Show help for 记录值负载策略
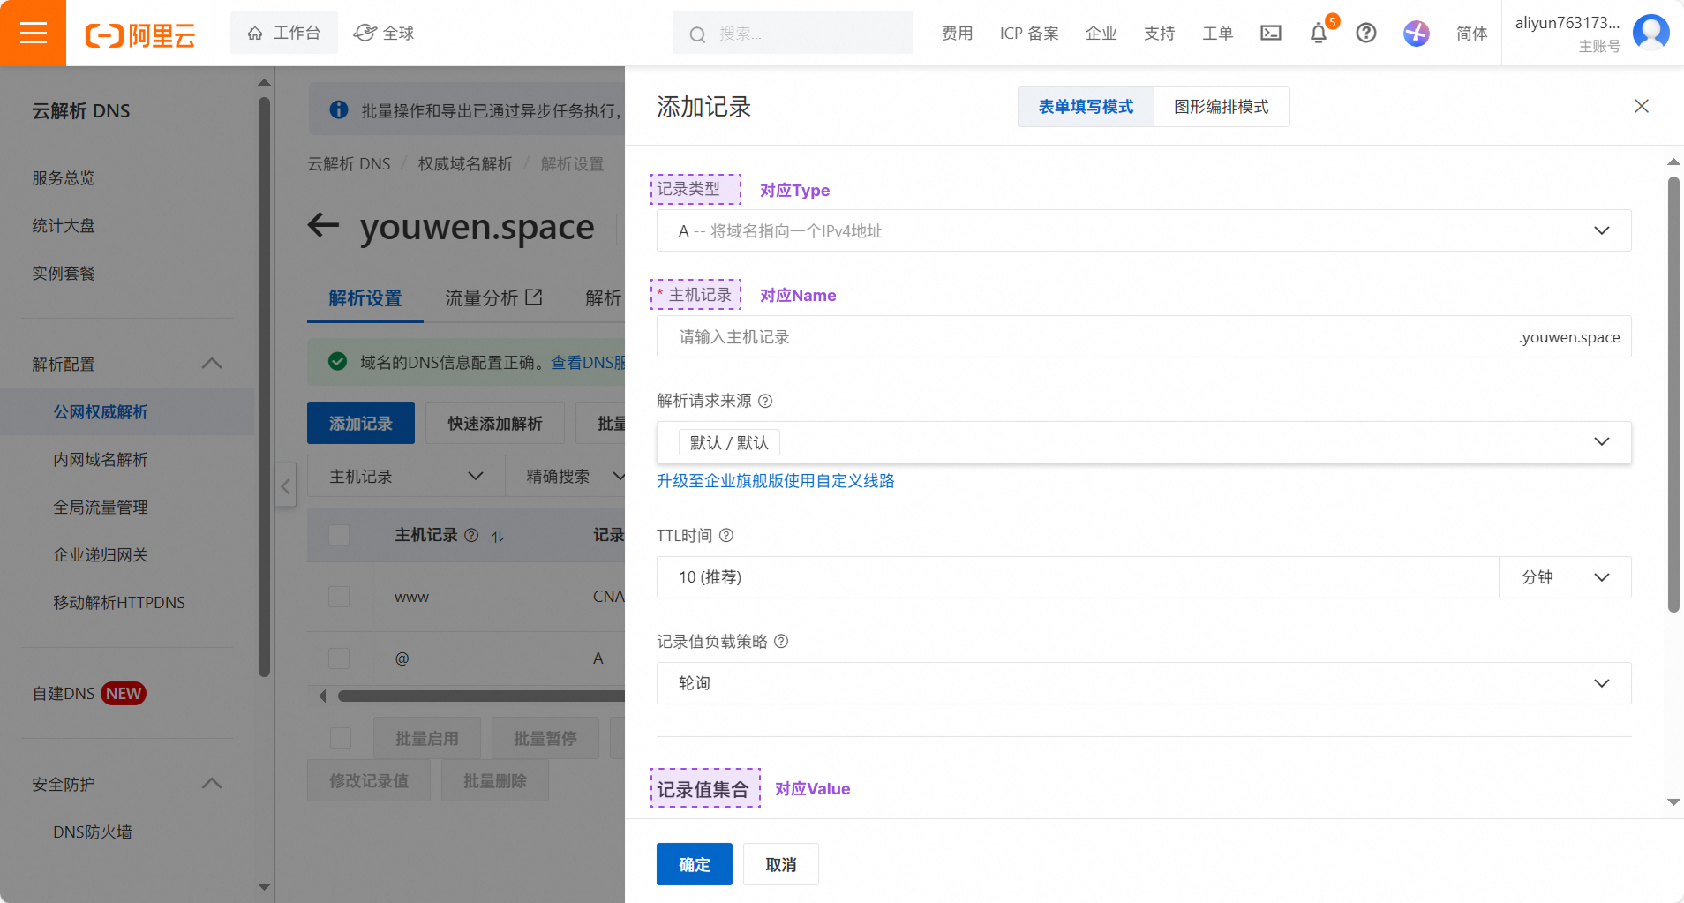 [781, 642]
